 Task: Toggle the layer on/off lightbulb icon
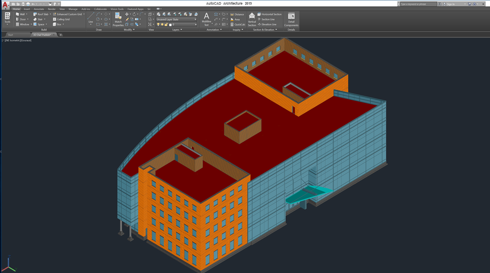[x=158, y=25]
